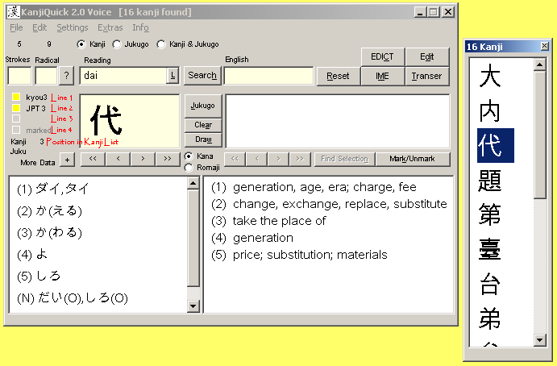Toggle the yellow kyou3 color box
Image resolution: width=557 pixels, height=366 pixels.
(16, 97)
